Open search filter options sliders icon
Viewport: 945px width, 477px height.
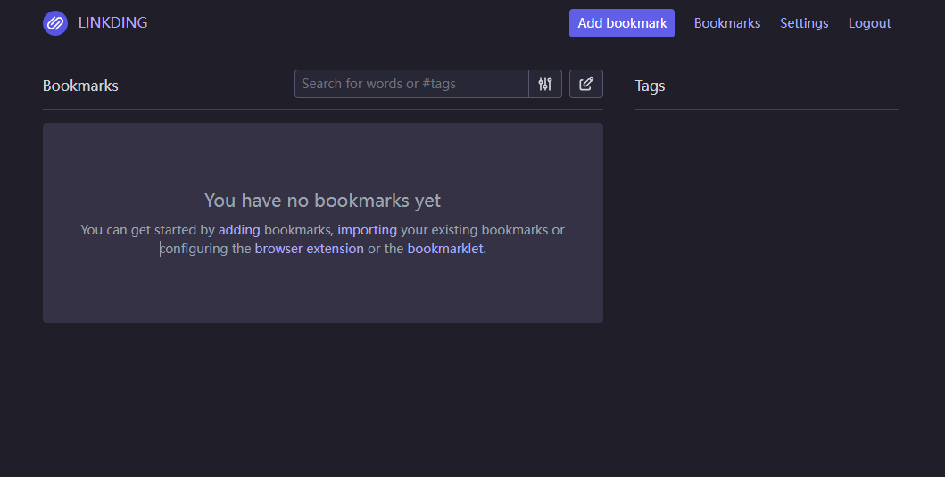[545, 84]
